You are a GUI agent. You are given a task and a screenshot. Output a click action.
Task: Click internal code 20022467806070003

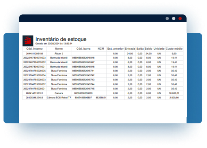point(34,58)
